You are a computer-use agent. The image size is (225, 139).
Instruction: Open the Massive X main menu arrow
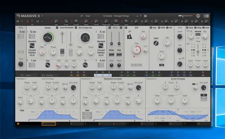point(43,16)
